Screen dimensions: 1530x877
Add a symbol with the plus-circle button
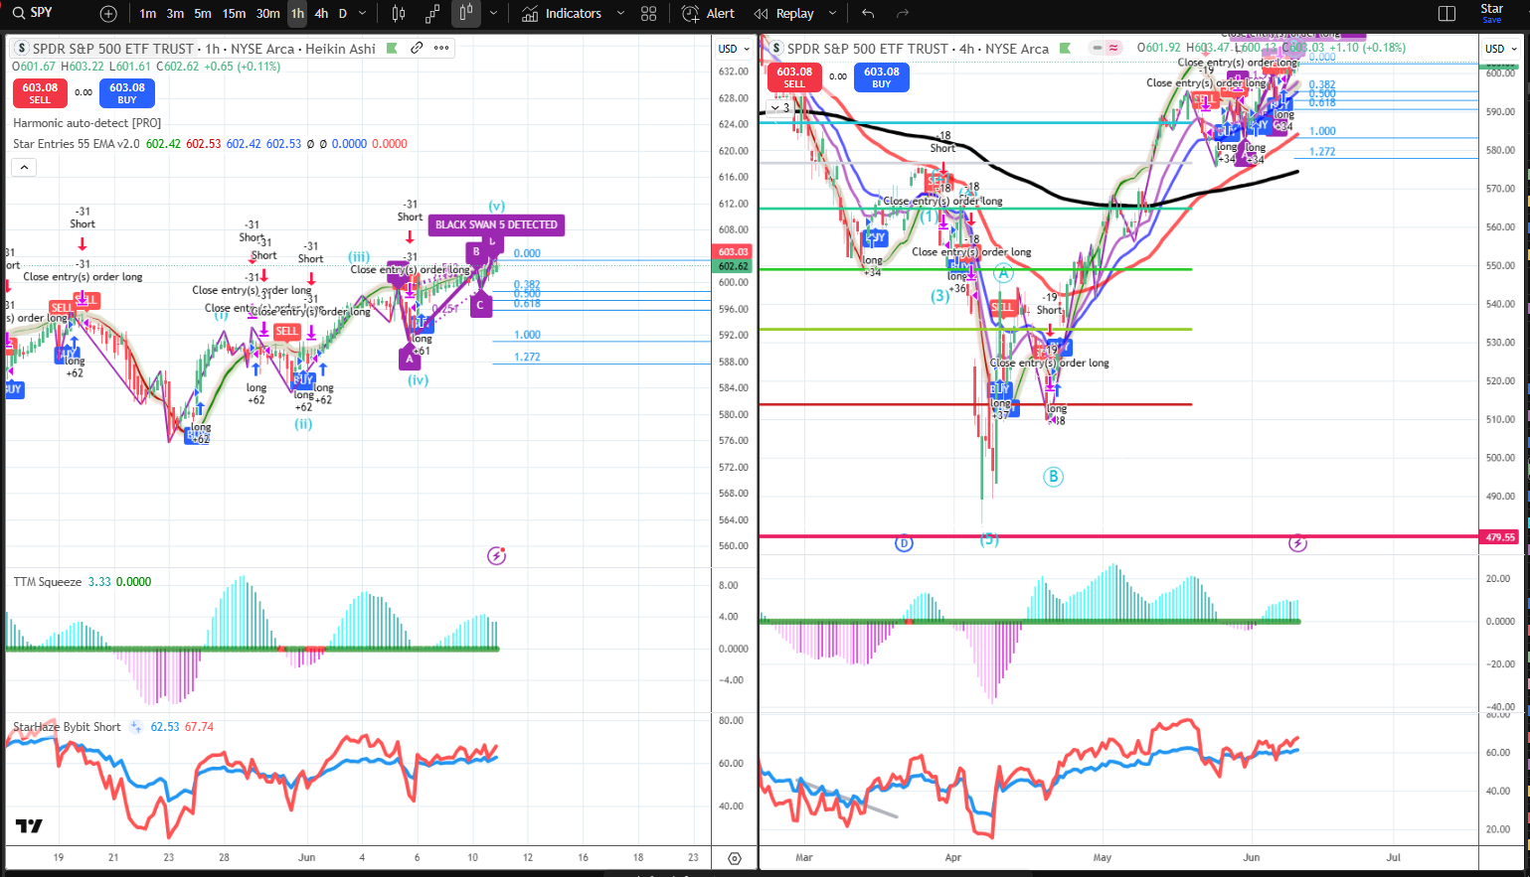(108, 14)
